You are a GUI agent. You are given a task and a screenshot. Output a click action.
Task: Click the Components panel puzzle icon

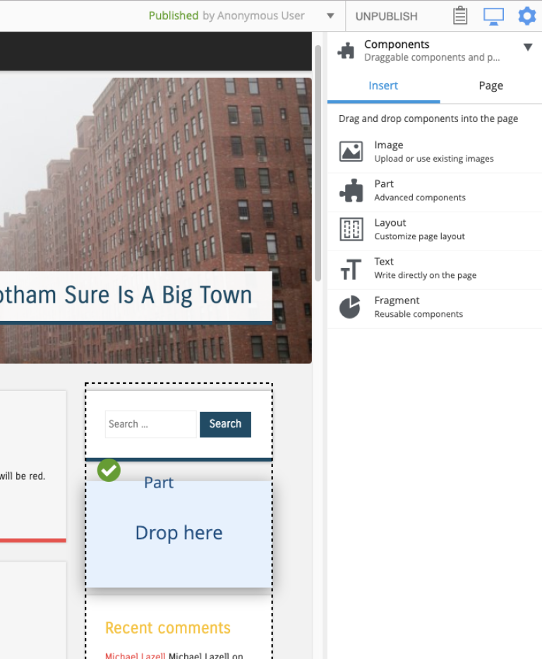click(347, 51)
